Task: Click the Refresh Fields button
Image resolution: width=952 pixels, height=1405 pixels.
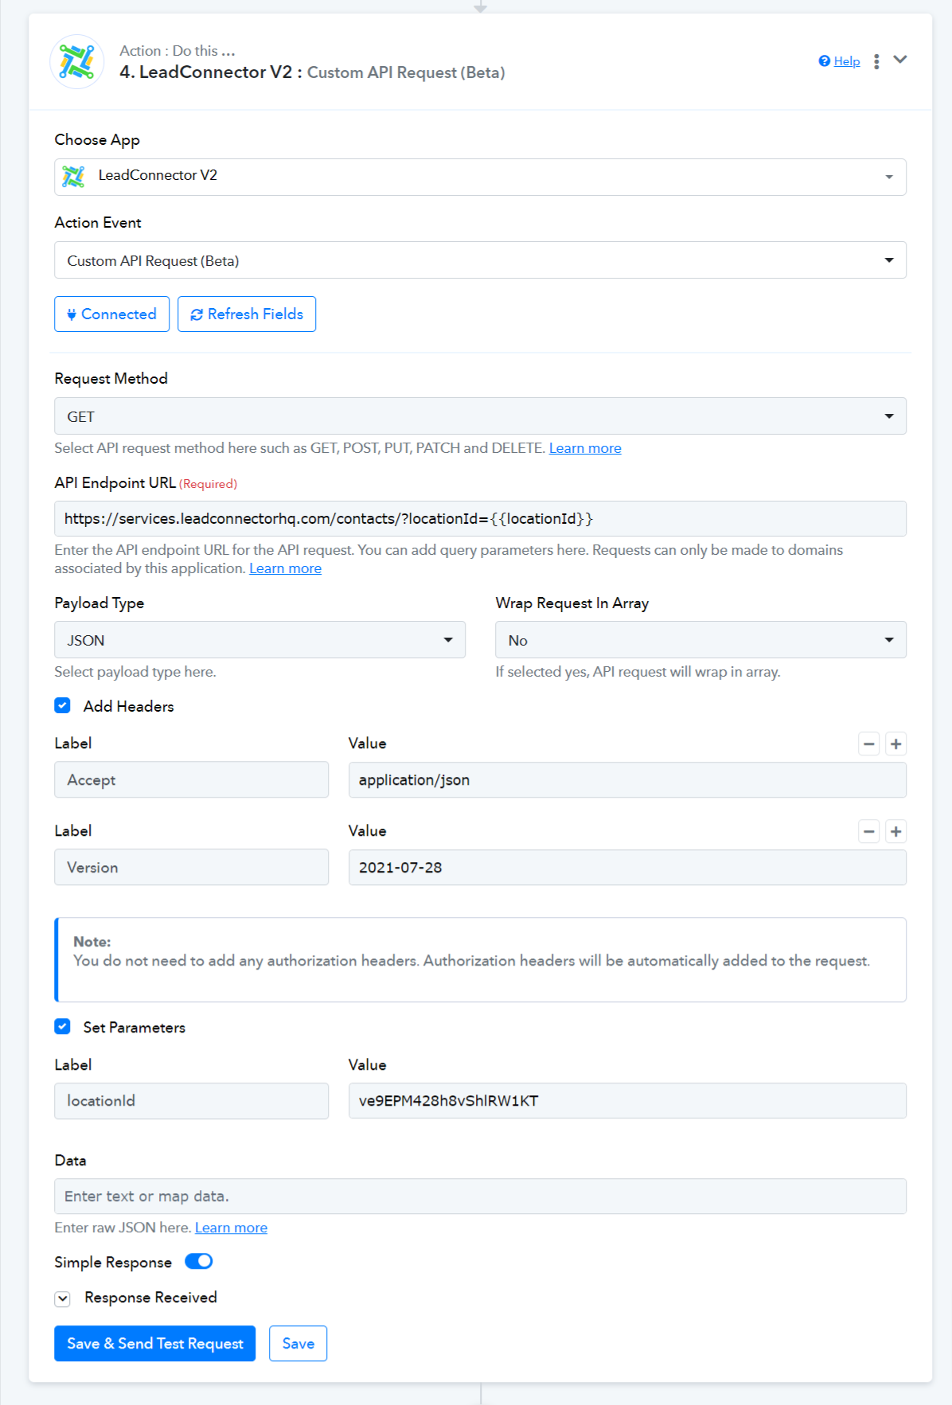Action: tap(247, 314)
